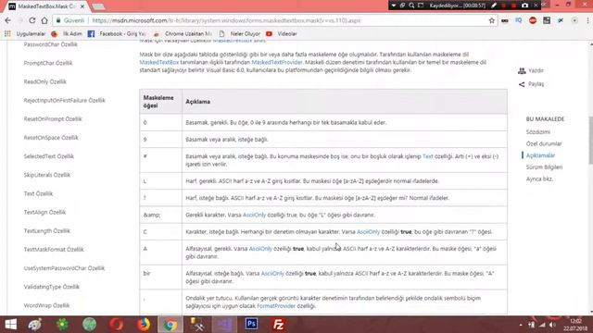Bookmark page with the star icon
Viewport: 593px width, 333px height.
pyautogui.click(x=492, y=20)
